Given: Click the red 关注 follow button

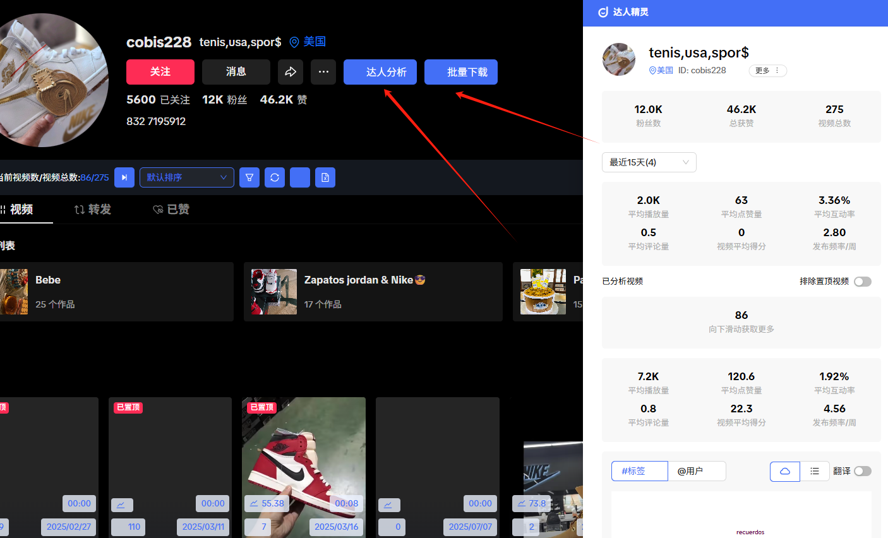Looking at the screenshot, I should (x=160, y=72).
